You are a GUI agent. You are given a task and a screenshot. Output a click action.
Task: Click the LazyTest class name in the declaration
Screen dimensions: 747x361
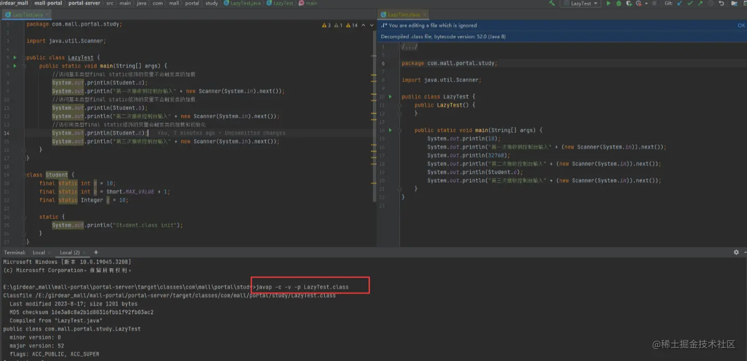click(x=80, y=58)
